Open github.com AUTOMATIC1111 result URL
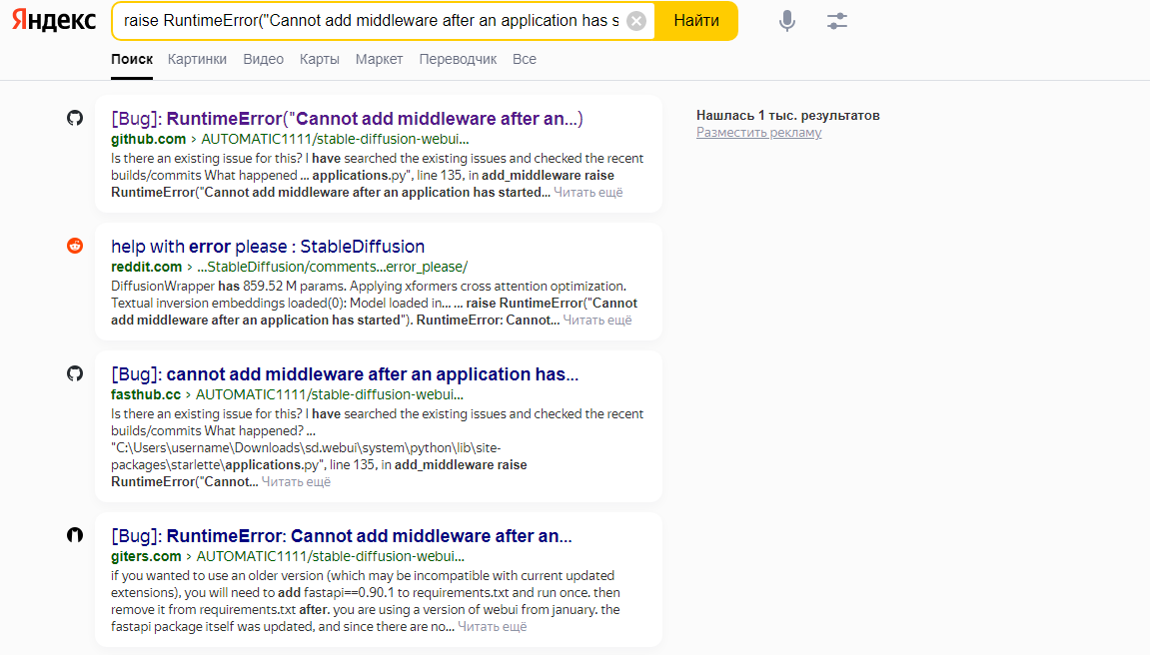The height and width of the screenshot is (655, 1150). click(x=290, y=139)
